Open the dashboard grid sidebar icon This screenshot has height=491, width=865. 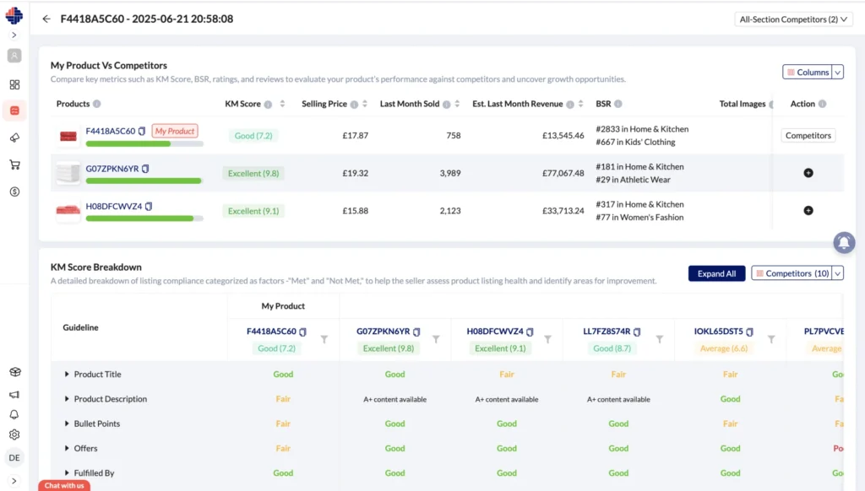pyautogui.click(x=14, y=84)
